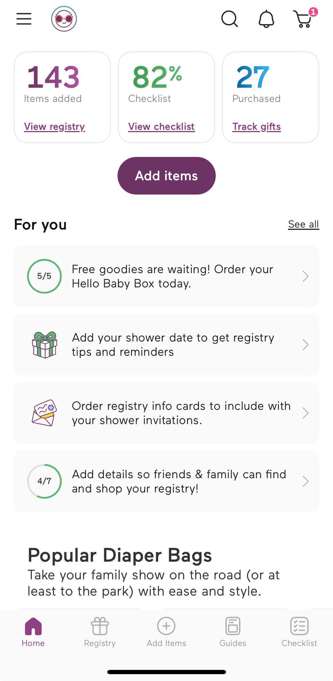Expand the Hello Baby Box chevron
The height and width of the screenshot is (681, 333).
point(305,276)
